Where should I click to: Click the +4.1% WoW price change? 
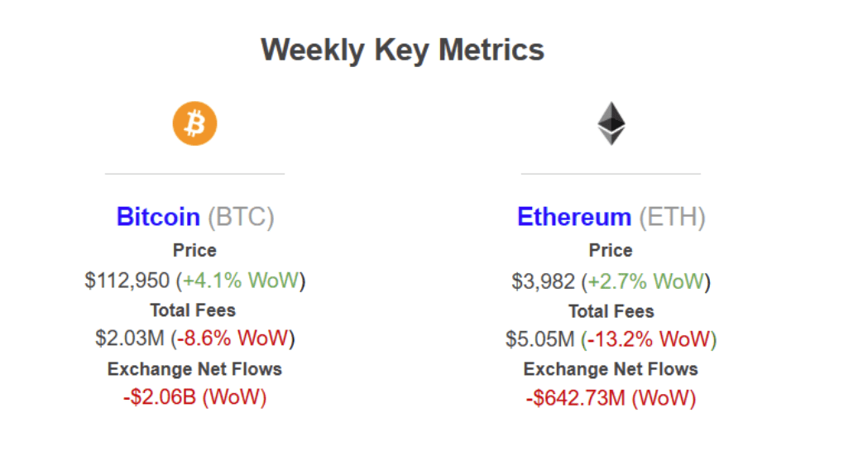pyautogui.click(x=240, y=281)
